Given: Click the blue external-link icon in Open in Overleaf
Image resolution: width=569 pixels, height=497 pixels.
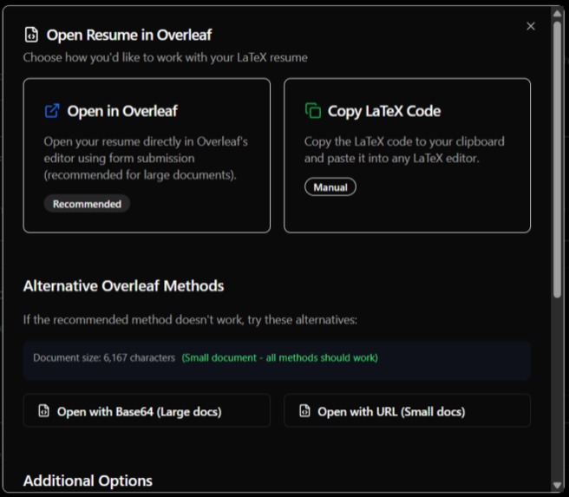Looking at the screenshot, I should tap(52, 111).
